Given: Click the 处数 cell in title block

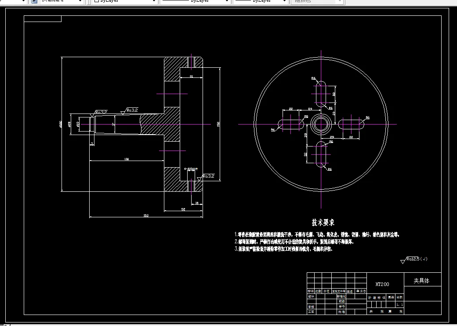Looking at the screenshot, I should 318,291.
